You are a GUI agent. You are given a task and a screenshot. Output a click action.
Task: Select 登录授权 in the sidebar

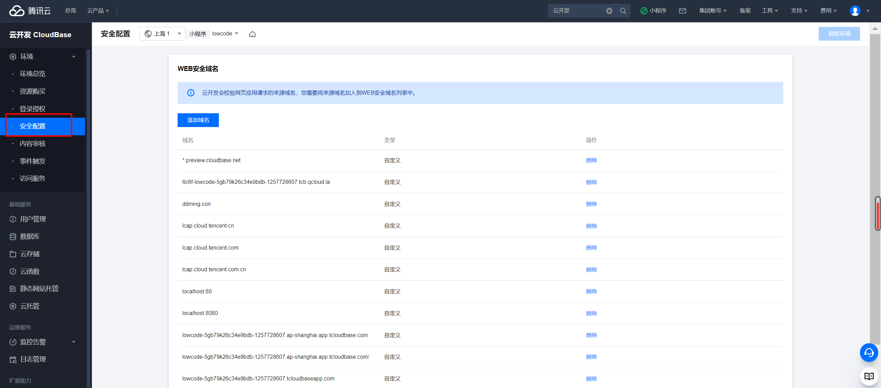pyautogui.click(x=33, y=109)
